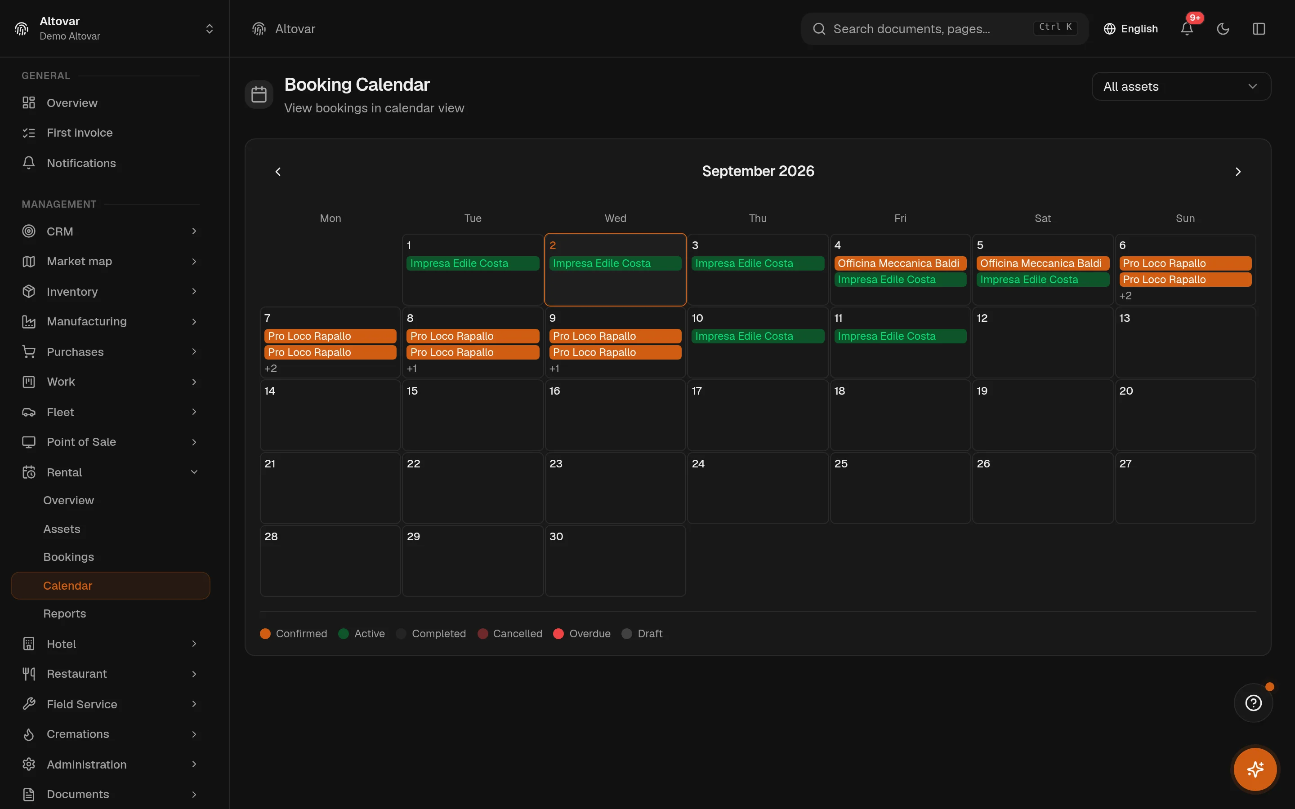The height and width of the screenshot is (809, 1295).
Task: Select the Calendar submenu item
Action: pyautogui.click(x=110, y=585)
